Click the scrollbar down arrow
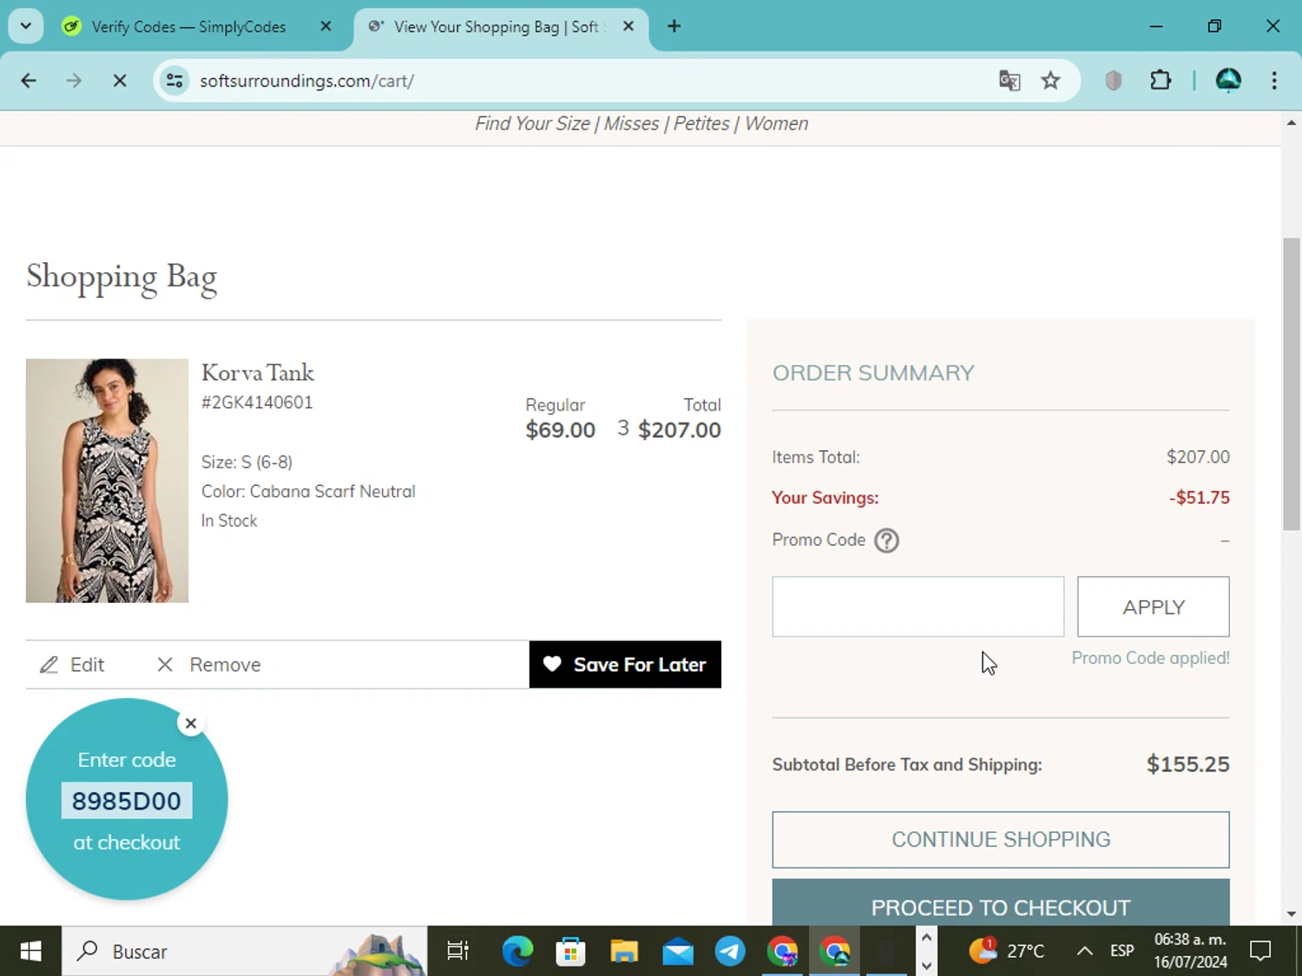 coord(1292,914)
